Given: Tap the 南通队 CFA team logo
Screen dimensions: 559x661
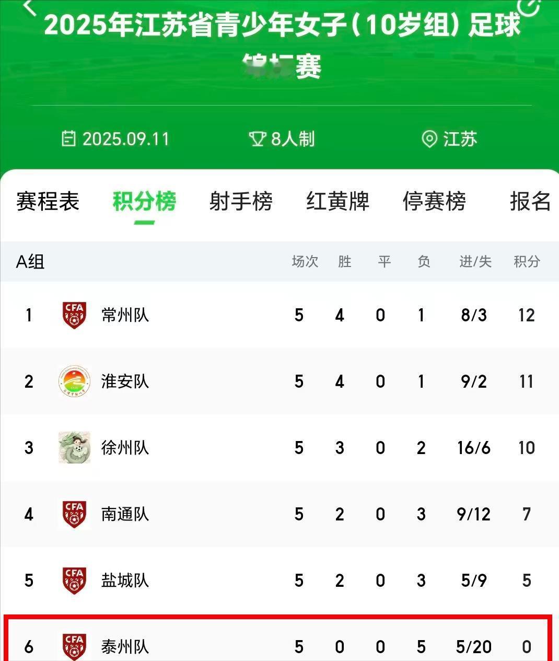Looking at the screenshot, I should tap(74, 514).
